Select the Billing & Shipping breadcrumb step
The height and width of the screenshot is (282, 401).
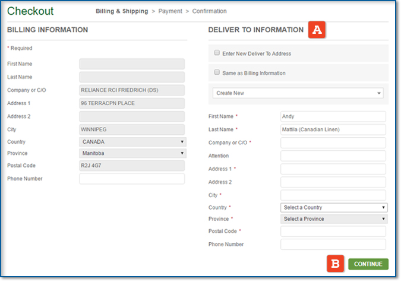pyautogui.click(x=122, y=11)
